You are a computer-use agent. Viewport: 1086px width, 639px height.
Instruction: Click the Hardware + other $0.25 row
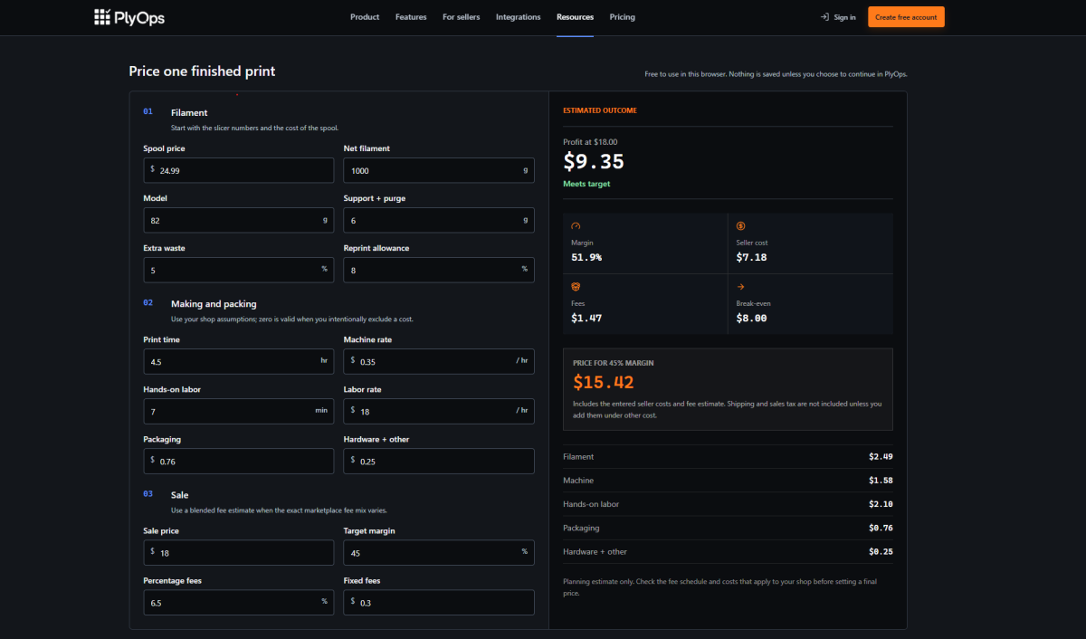coord(728,551)
